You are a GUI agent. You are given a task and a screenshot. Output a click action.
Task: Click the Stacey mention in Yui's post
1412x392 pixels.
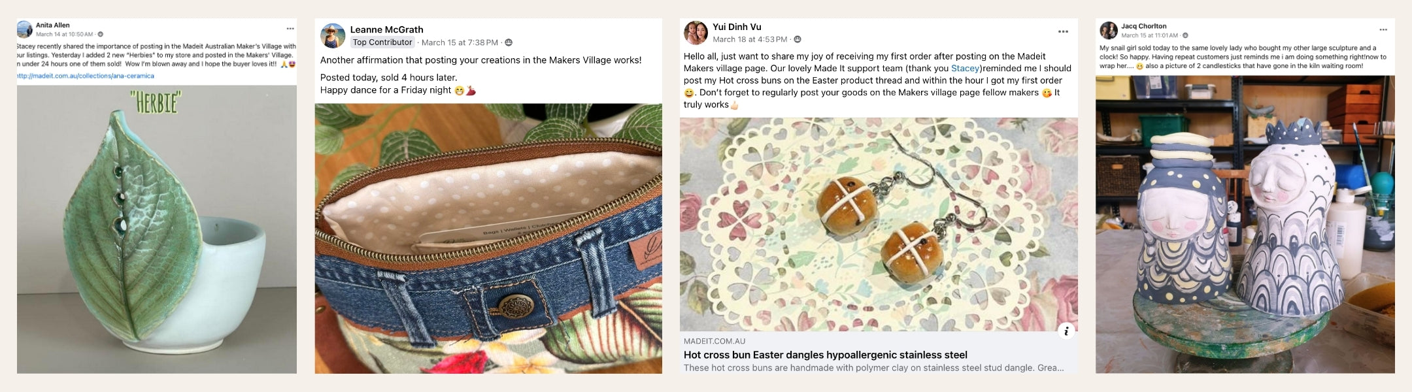click(x=965, y=69)
